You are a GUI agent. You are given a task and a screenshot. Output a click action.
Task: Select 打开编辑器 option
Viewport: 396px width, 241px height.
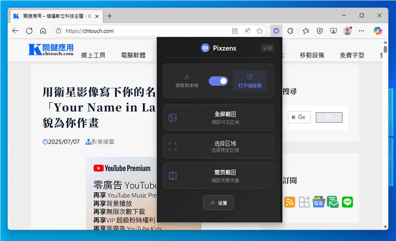pos(250,81)
